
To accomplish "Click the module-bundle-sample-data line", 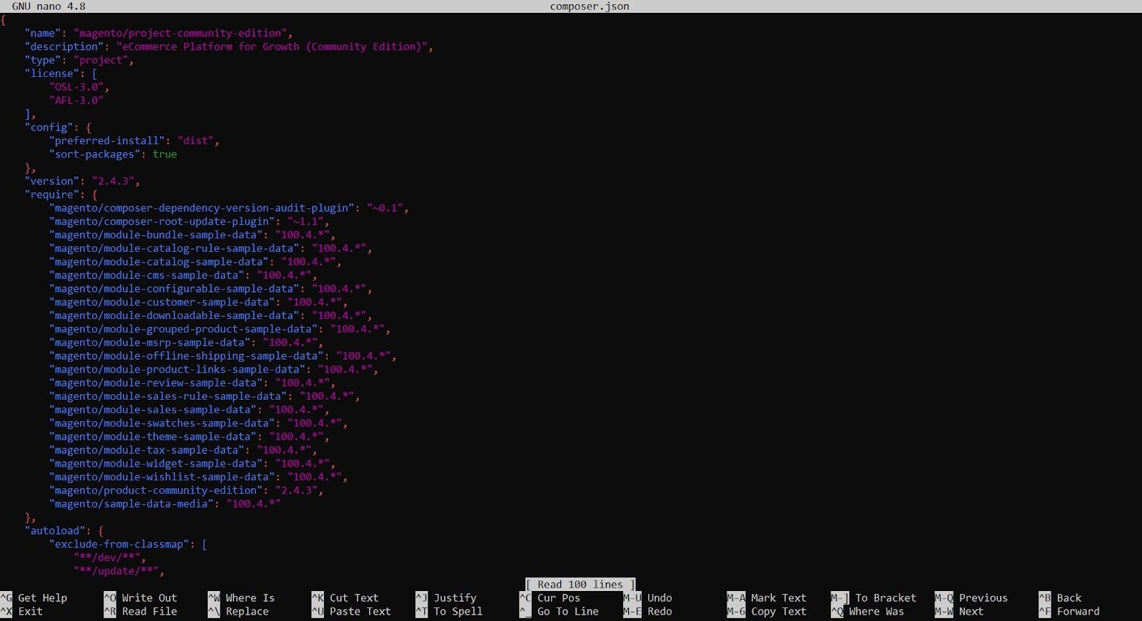I will pyautogui.click(x=192, y=236).
